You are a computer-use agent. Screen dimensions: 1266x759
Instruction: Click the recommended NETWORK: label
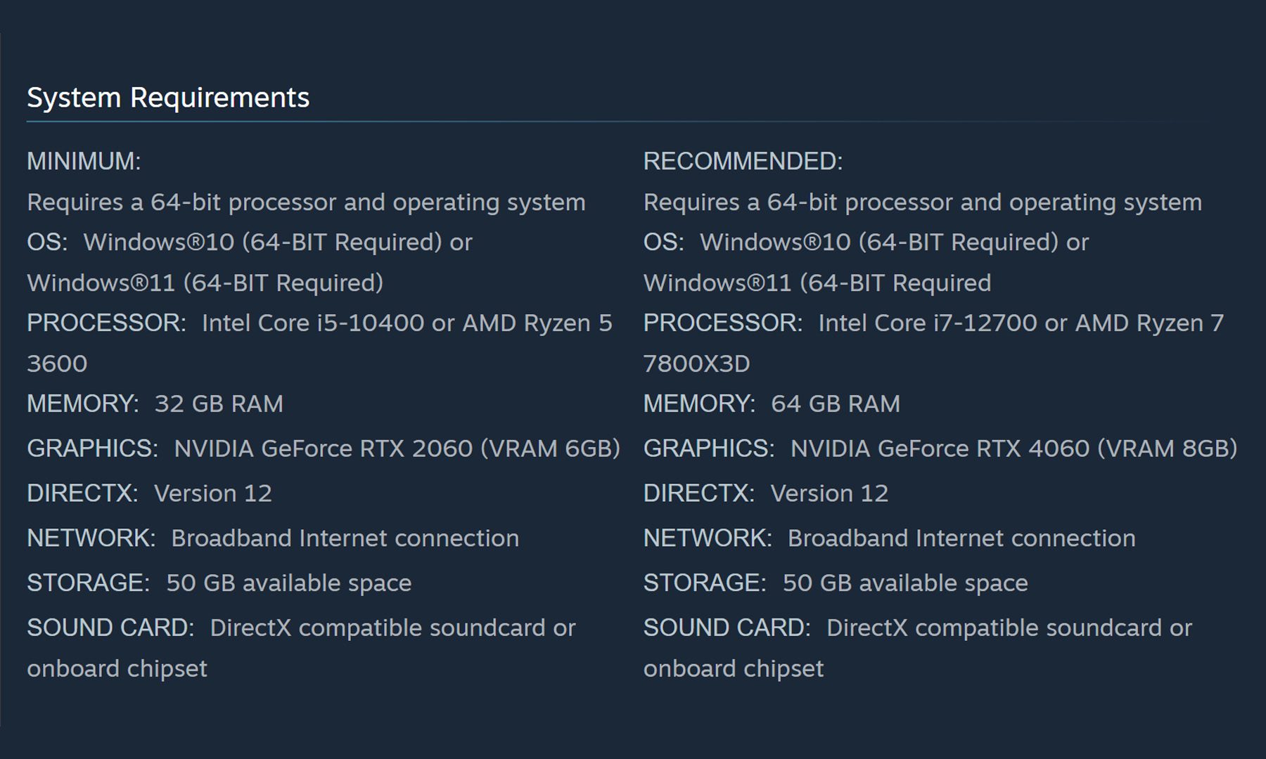pos(708,538)
